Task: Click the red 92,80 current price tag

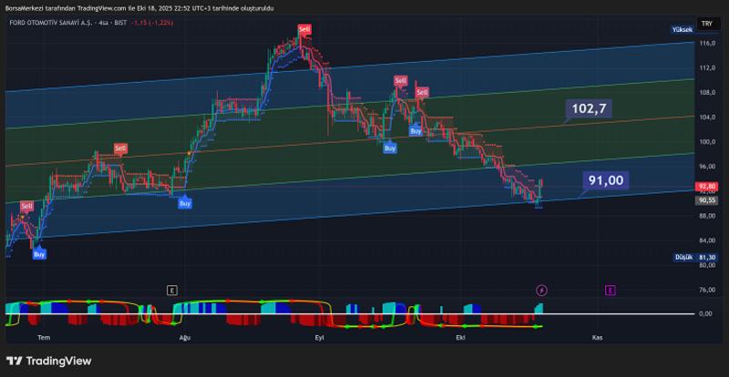Action: click(x=707, y=186)
